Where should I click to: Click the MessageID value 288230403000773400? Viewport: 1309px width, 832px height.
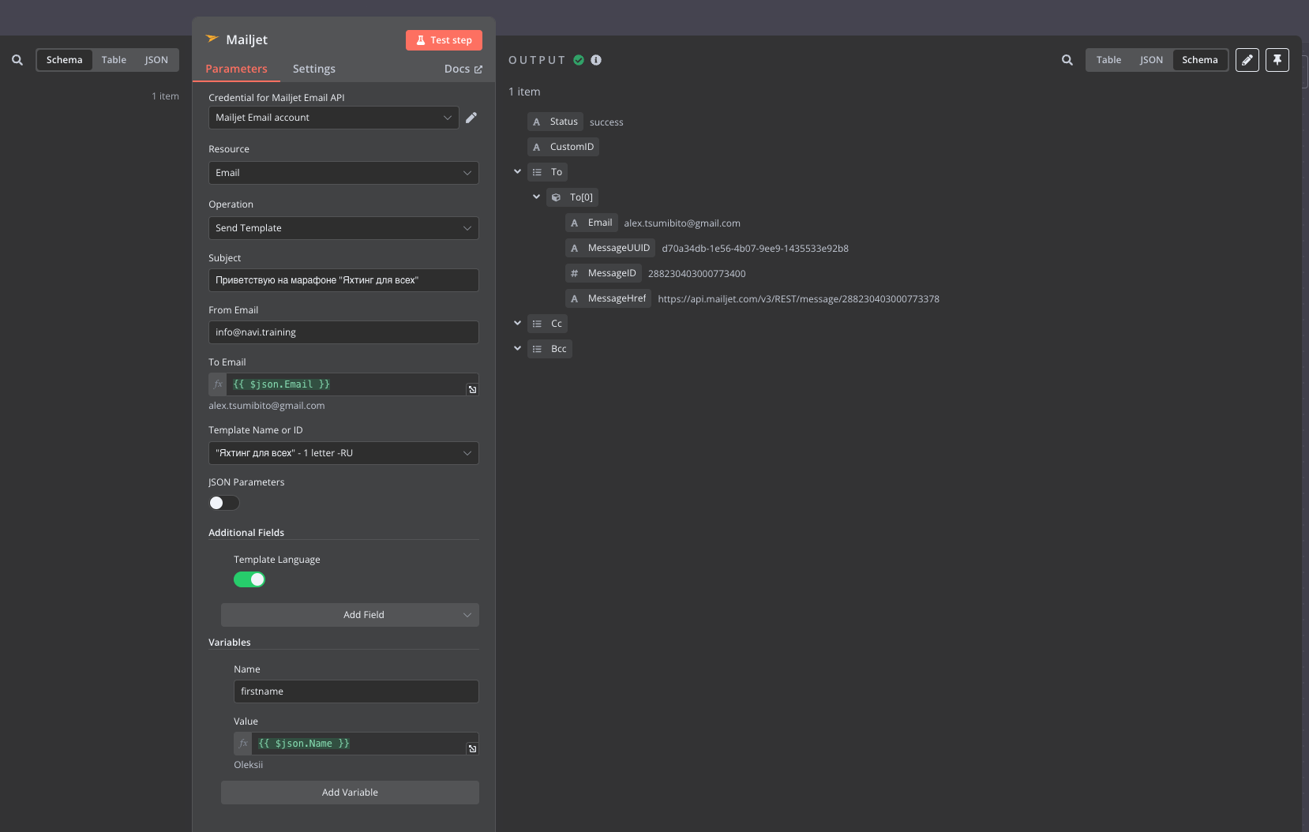click(696, 274)
